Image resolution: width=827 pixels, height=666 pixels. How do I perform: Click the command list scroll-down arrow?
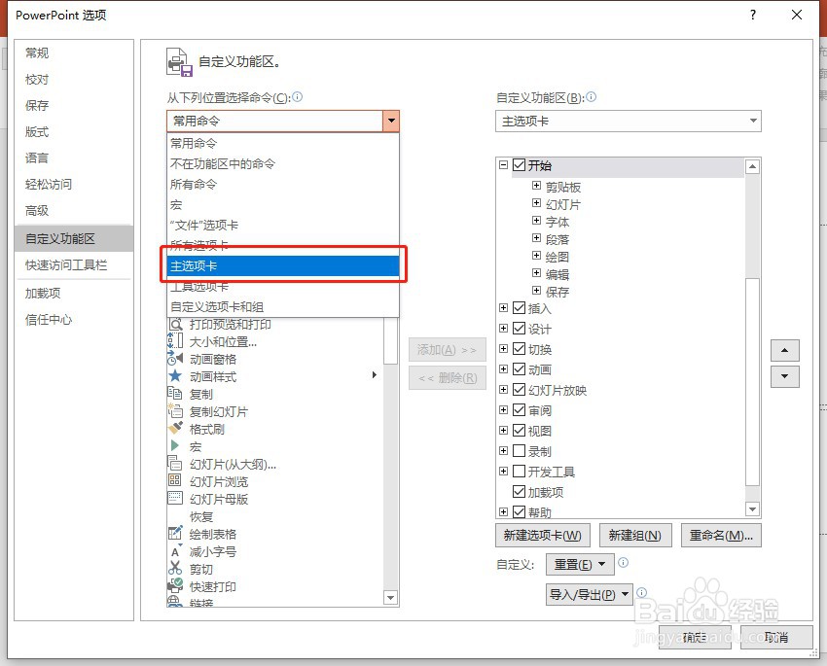(390, 598)
